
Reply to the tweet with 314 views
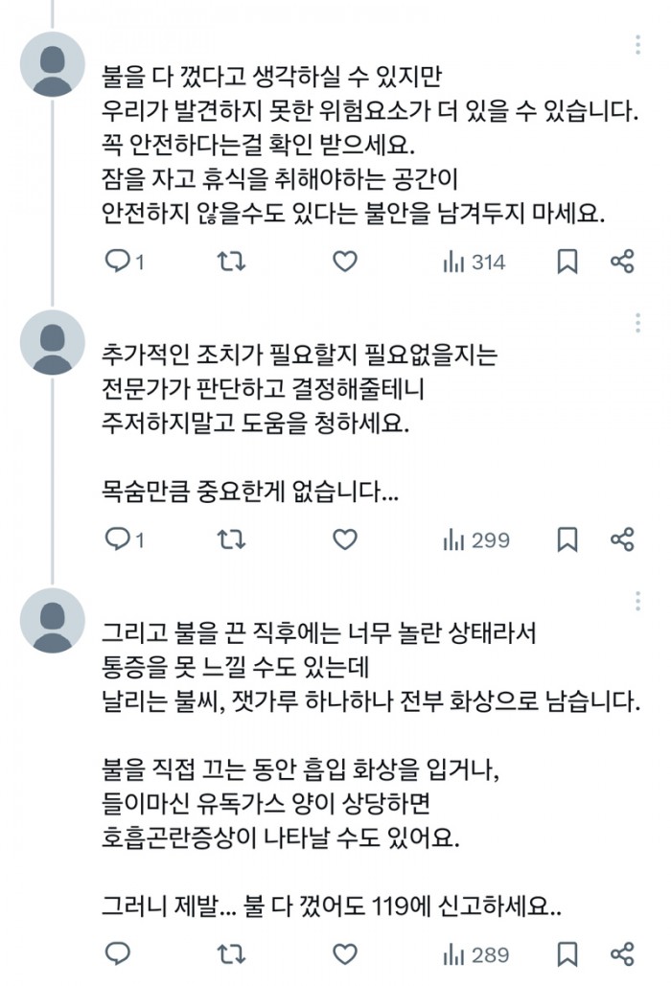click(x=124, y=261)
